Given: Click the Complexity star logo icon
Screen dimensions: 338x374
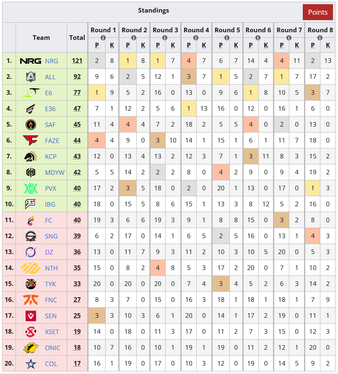Looking at the screenshot, I should (31, 364).
